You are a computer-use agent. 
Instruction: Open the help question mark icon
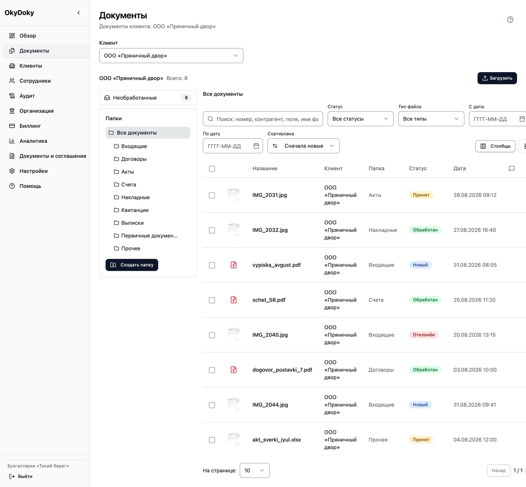(510, 20)
